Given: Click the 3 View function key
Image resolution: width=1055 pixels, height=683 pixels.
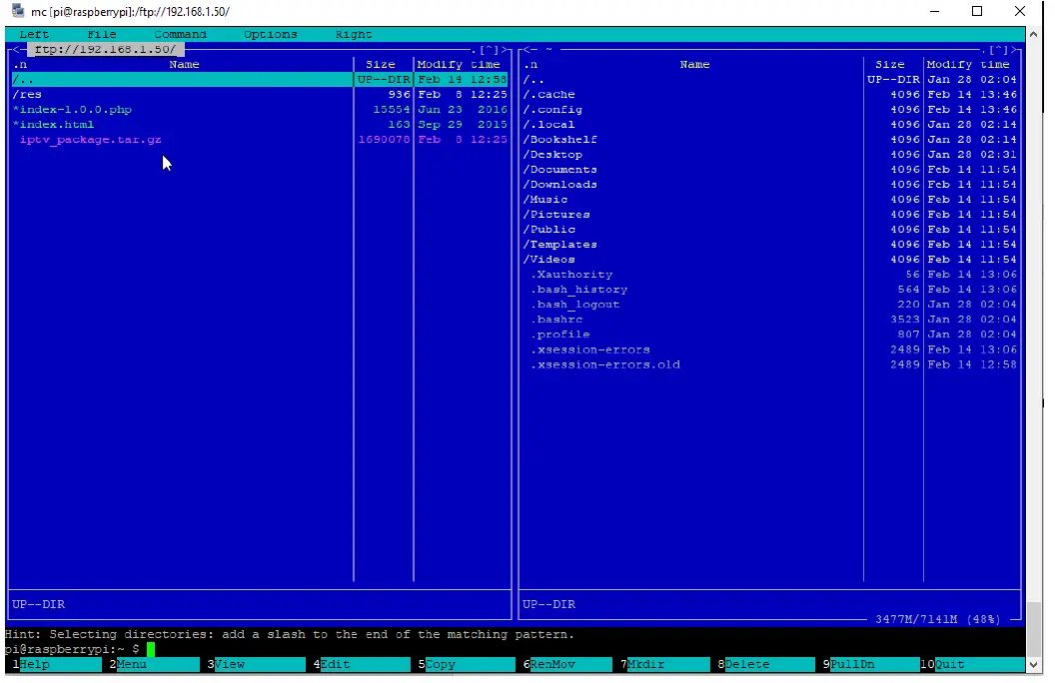Looking at the screenshot, I should 257,664.
